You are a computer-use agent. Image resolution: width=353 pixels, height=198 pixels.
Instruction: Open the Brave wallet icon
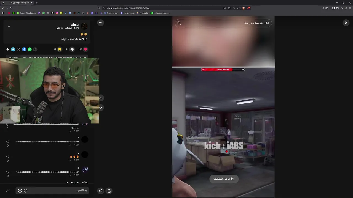coord(338,8)
